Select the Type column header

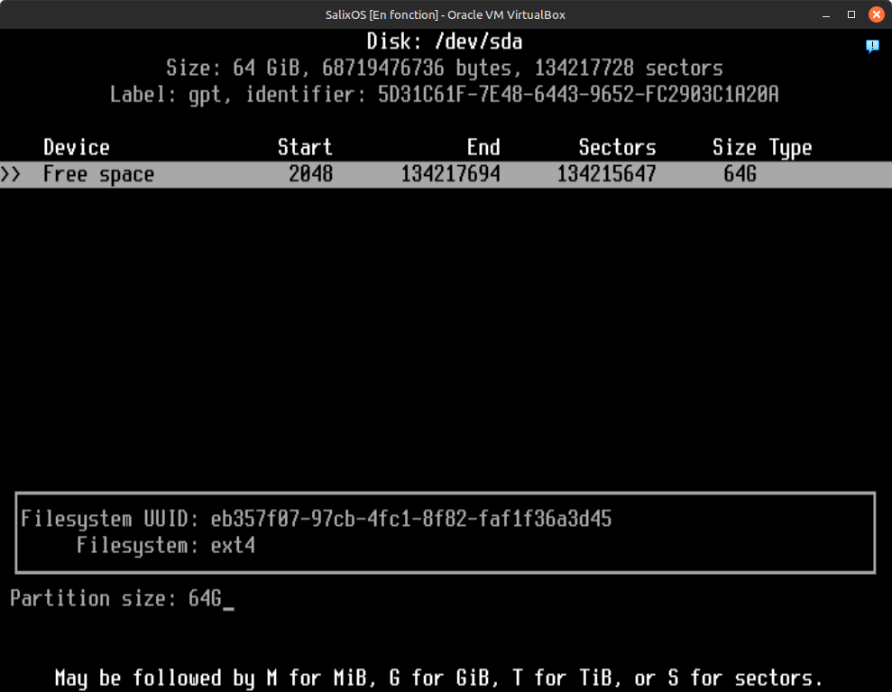pyautogui.click(x=790, y=148)
